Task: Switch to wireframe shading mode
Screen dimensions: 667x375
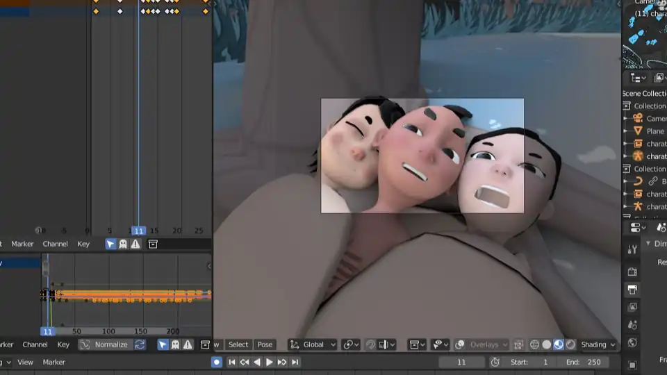Action: pyautogui.click(x=535, y=345)
